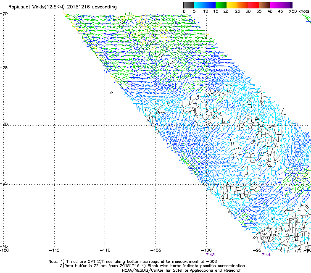The image size is (311, 273).
Task: Click the '-40' latitude axis label
Action: 4,246
